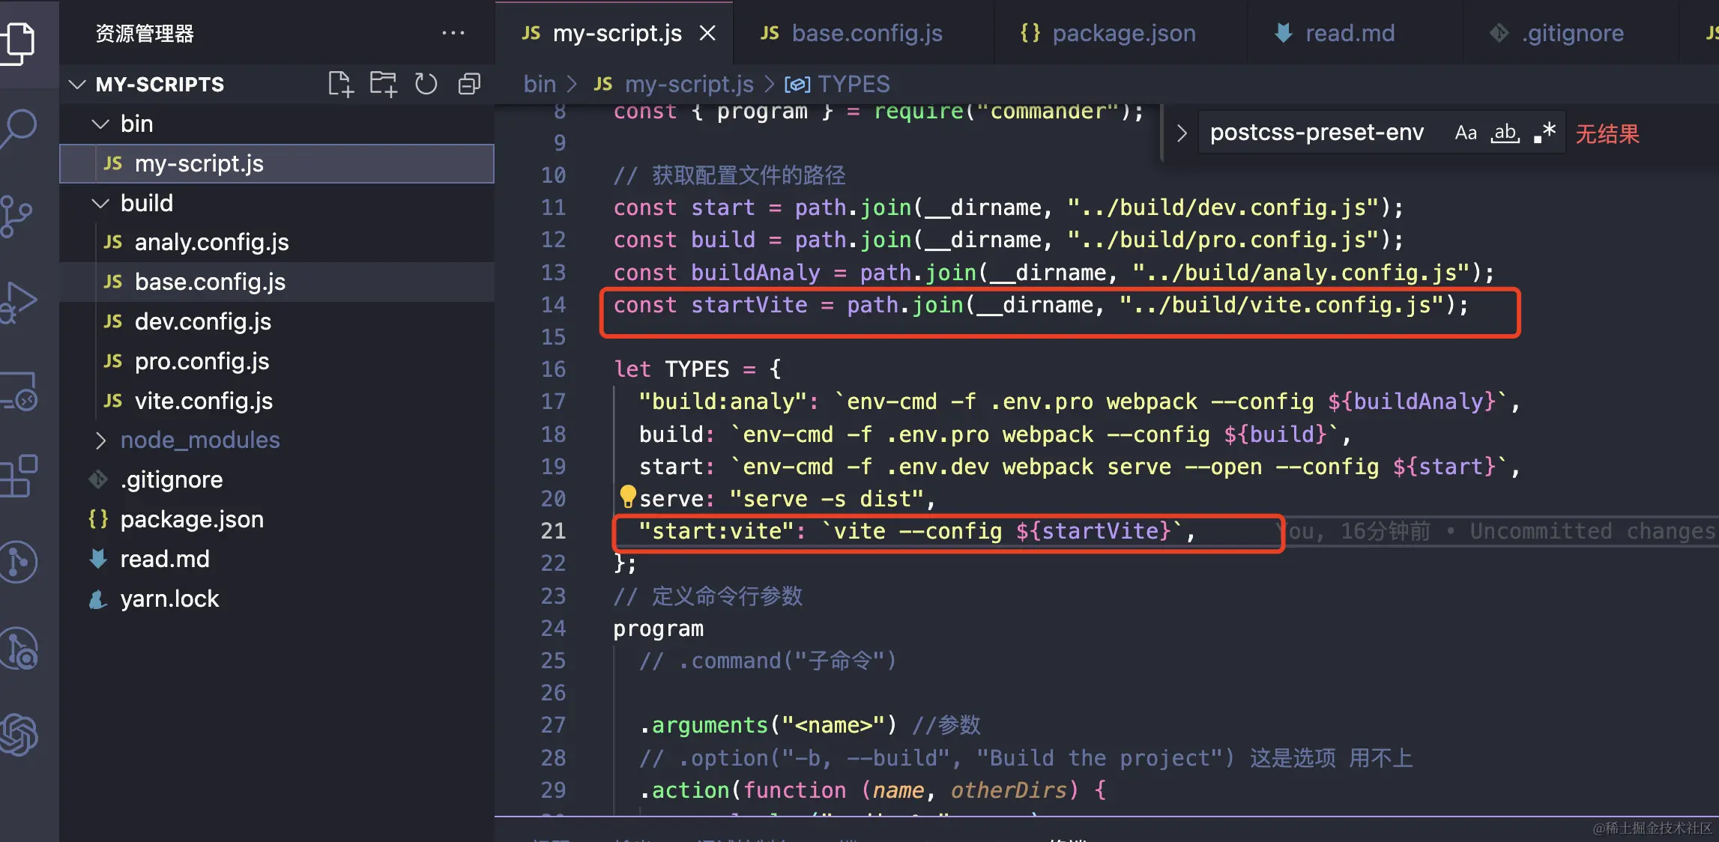Refresh the explorer file tree
Viewport: 1719px width, 842px height.
(x=426, y=84)
